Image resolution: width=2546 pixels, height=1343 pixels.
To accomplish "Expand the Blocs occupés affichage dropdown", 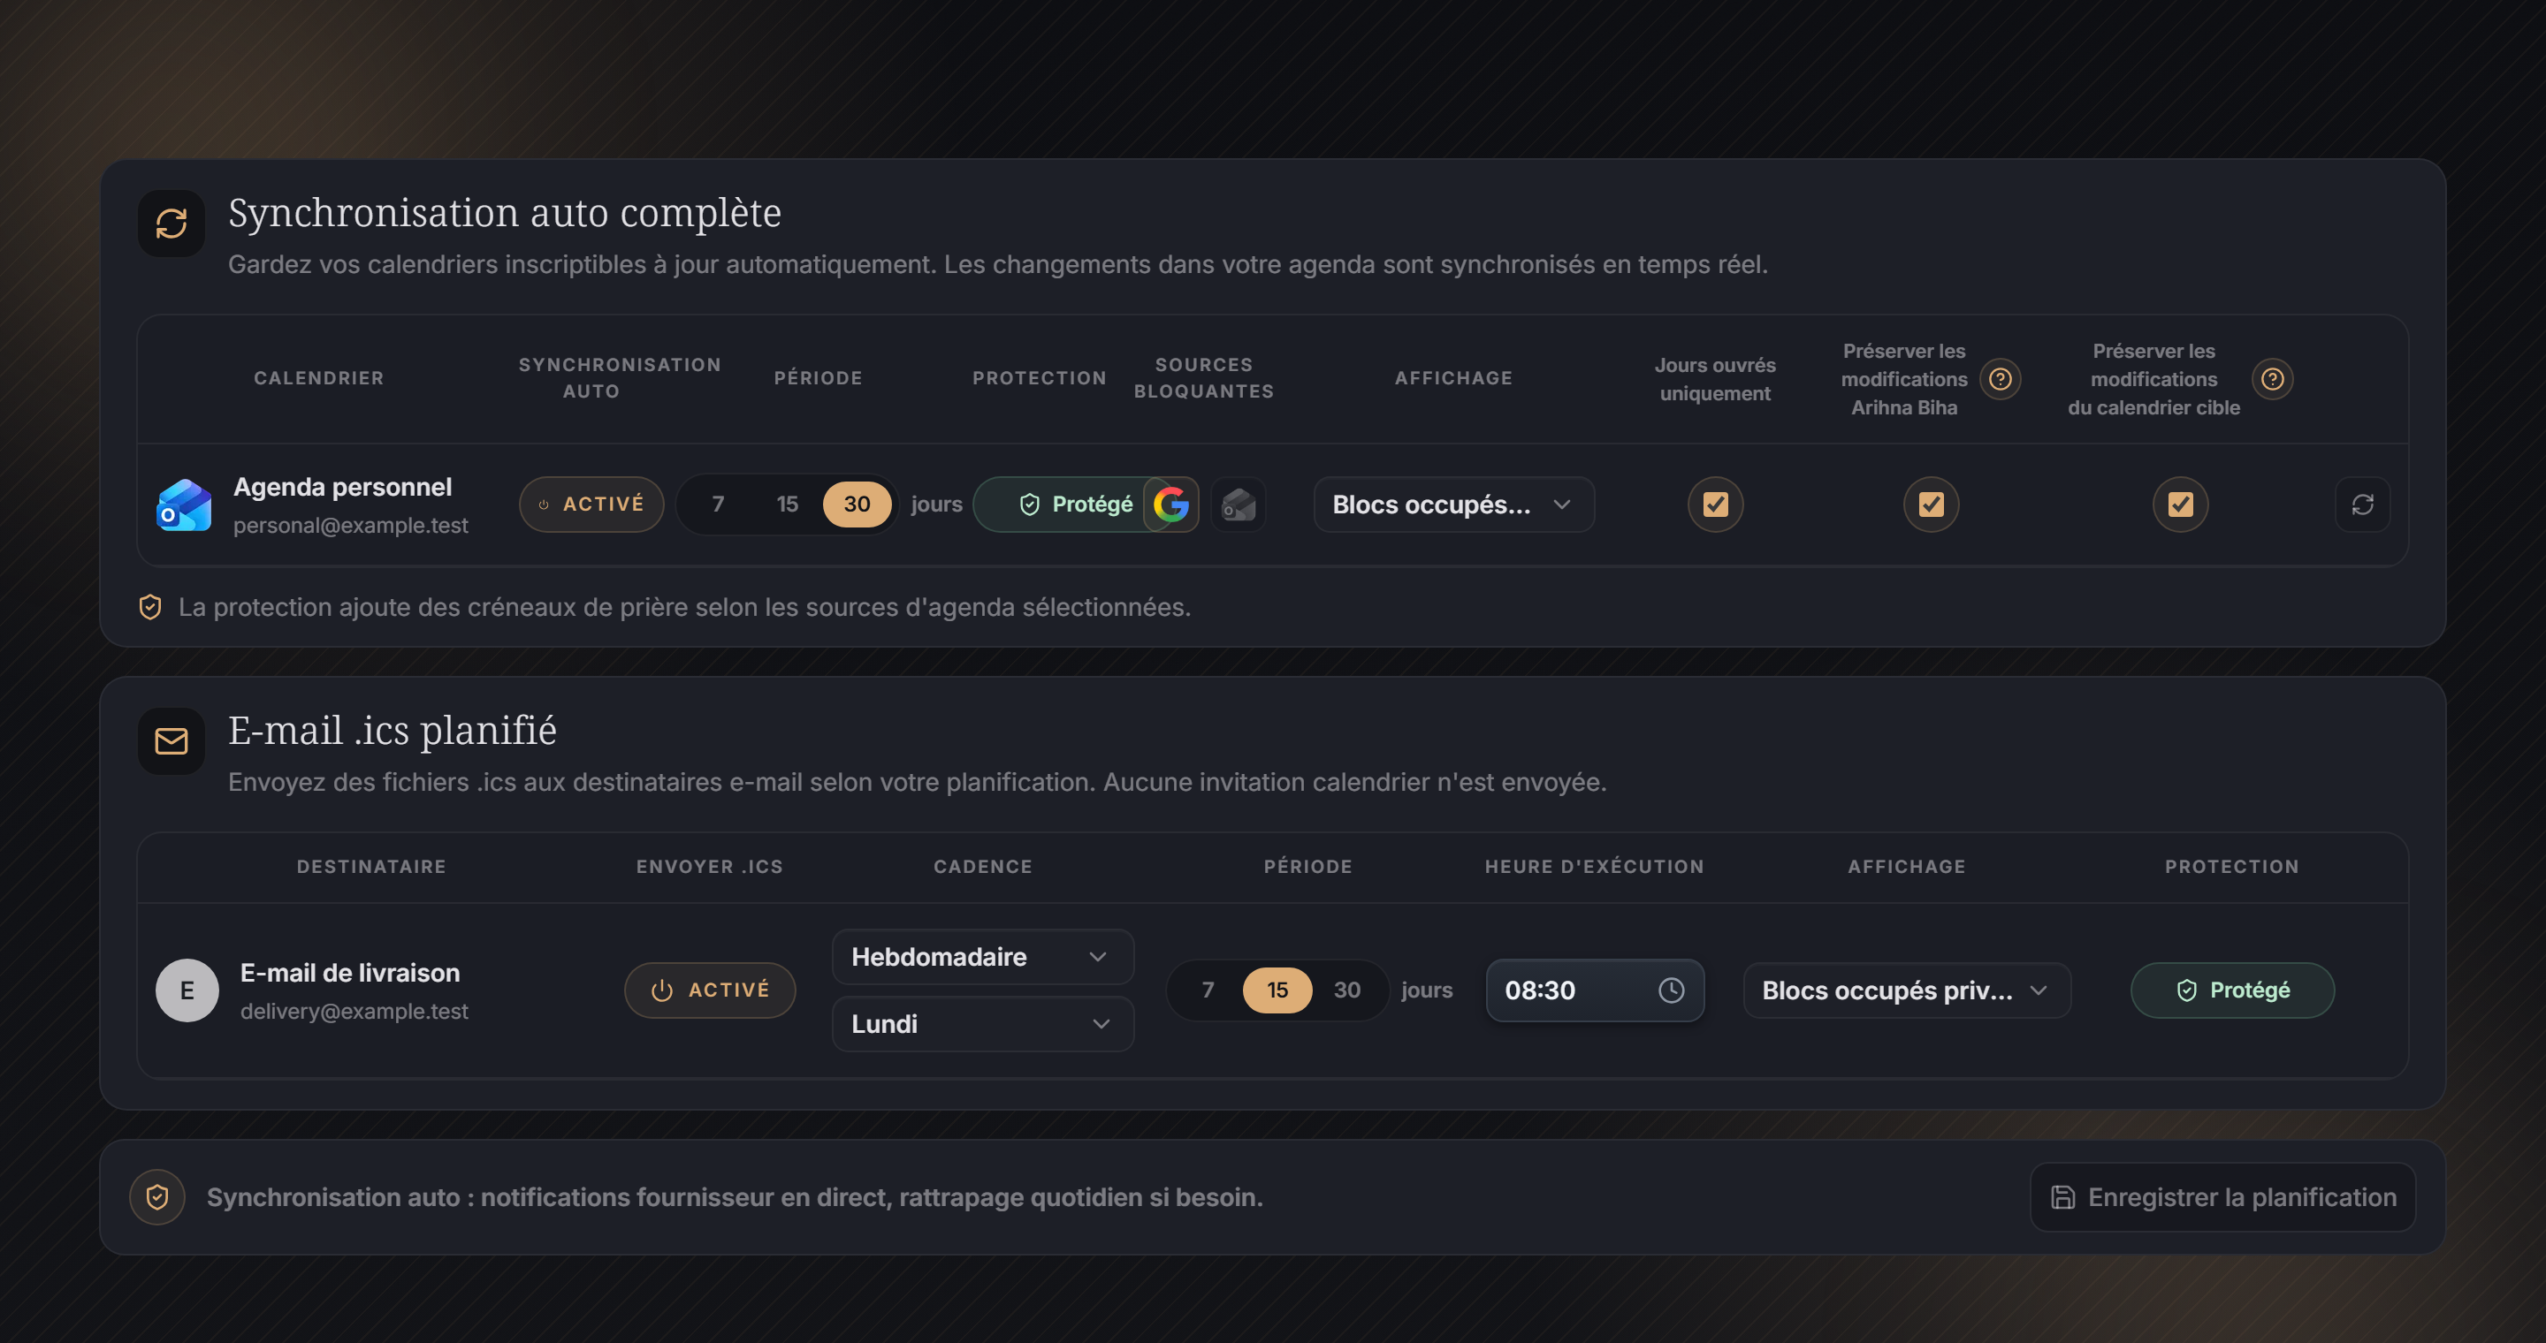I will coord(1454,505).
